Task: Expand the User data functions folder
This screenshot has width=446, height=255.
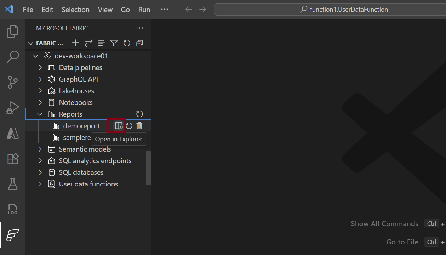Action: 40,184
